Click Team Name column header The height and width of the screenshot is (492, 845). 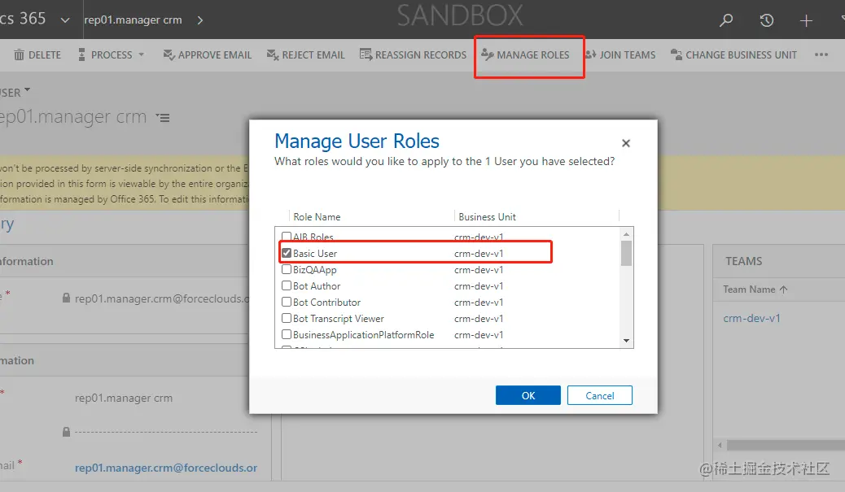coord(749,290)
